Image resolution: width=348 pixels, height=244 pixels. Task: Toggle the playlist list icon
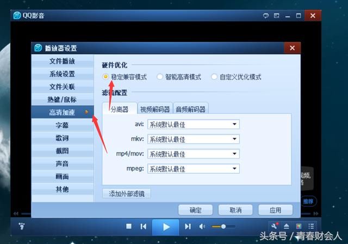[311, 226]
